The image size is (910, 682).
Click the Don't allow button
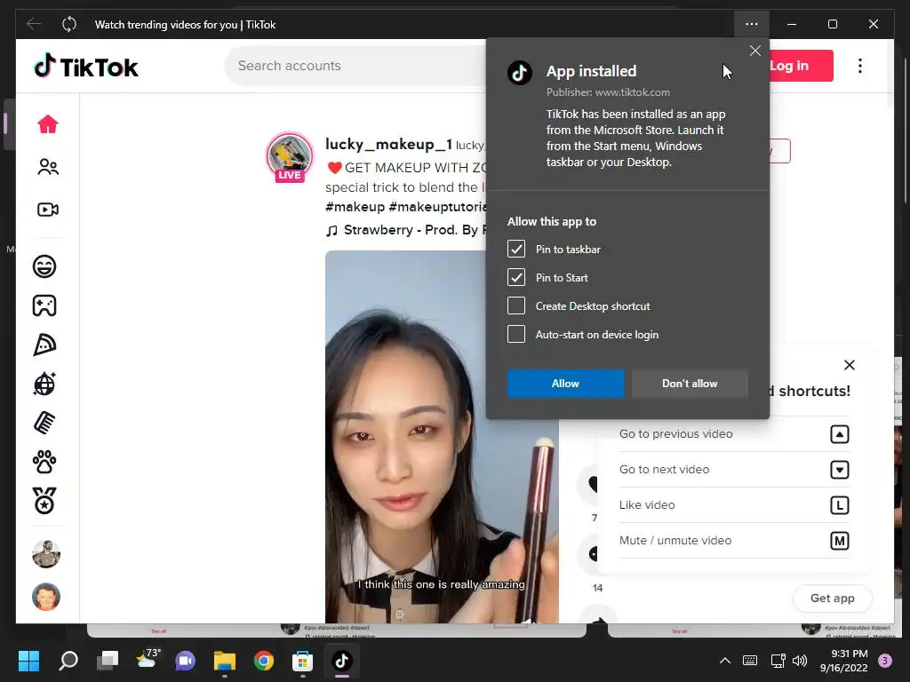(x=690, y=384)
